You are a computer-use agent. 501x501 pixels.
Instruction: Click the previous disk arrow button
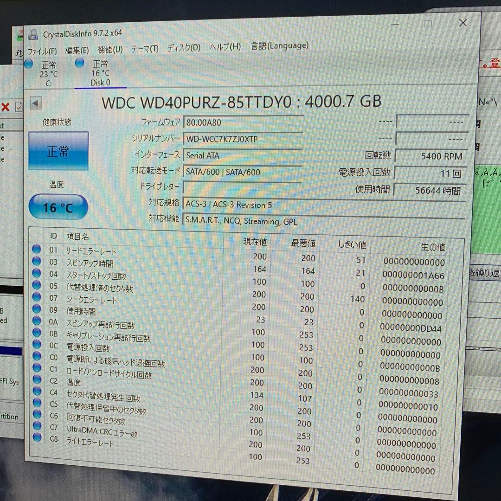point(35,103)
